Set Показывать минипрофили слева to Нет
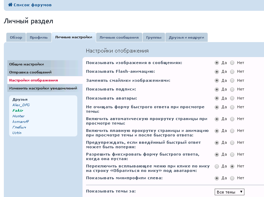Screen dimensions: 264x197 [232, 178]
